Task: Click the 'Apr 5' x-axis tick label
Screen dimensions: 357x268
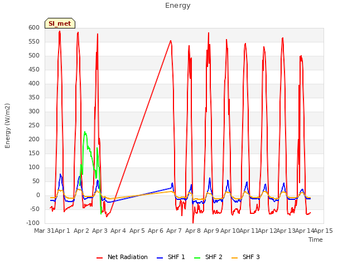Action: tap(137, 231)
